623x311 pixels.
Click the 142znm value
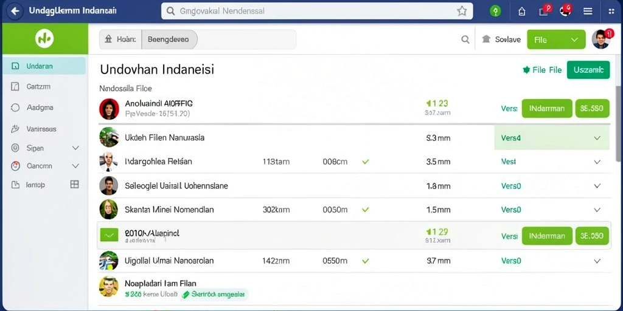[276, 261]
